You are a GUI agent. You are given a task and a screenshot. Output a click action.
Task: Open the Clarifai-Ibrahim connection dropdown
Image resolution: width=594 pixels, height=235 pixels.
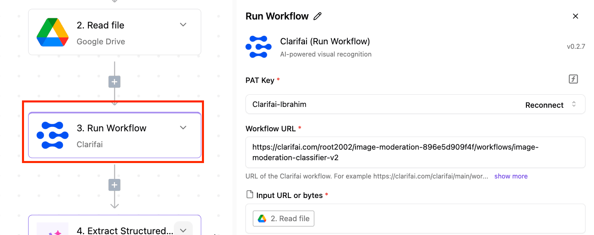415,104
